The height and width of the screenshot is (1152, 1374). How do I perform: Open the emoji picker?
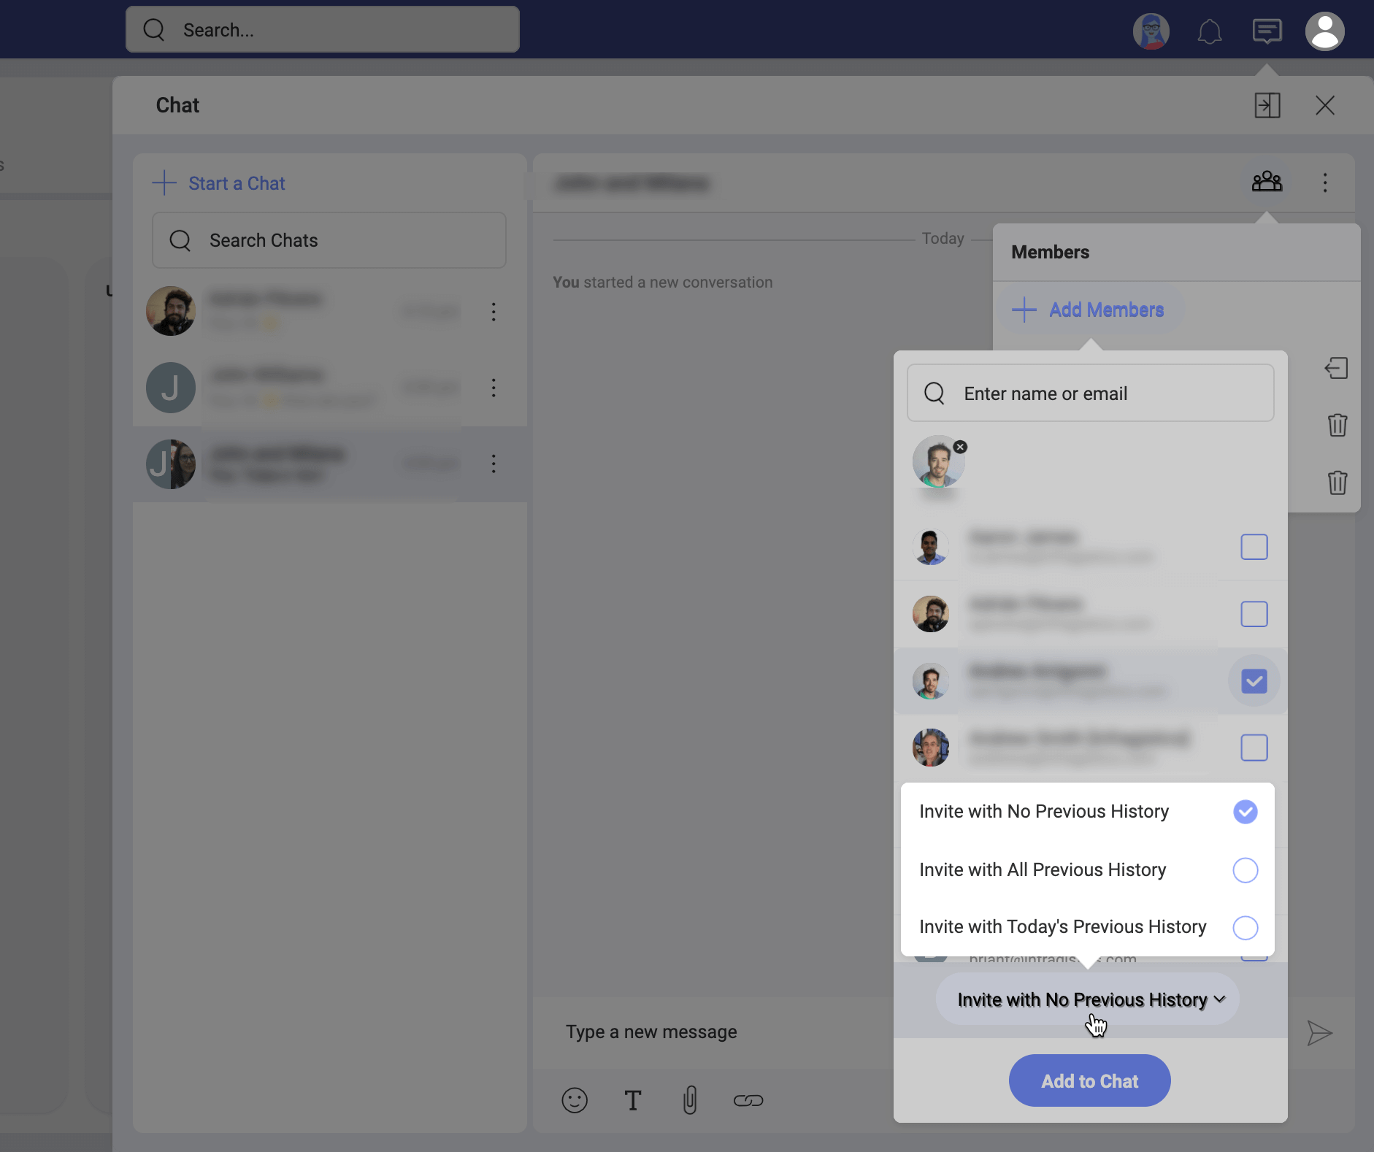point(574,1100)
